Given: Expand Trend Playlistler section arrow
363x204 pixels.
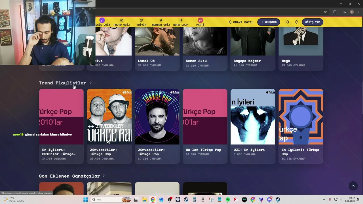Looking at the screenshot, I should tap(90, 83).
